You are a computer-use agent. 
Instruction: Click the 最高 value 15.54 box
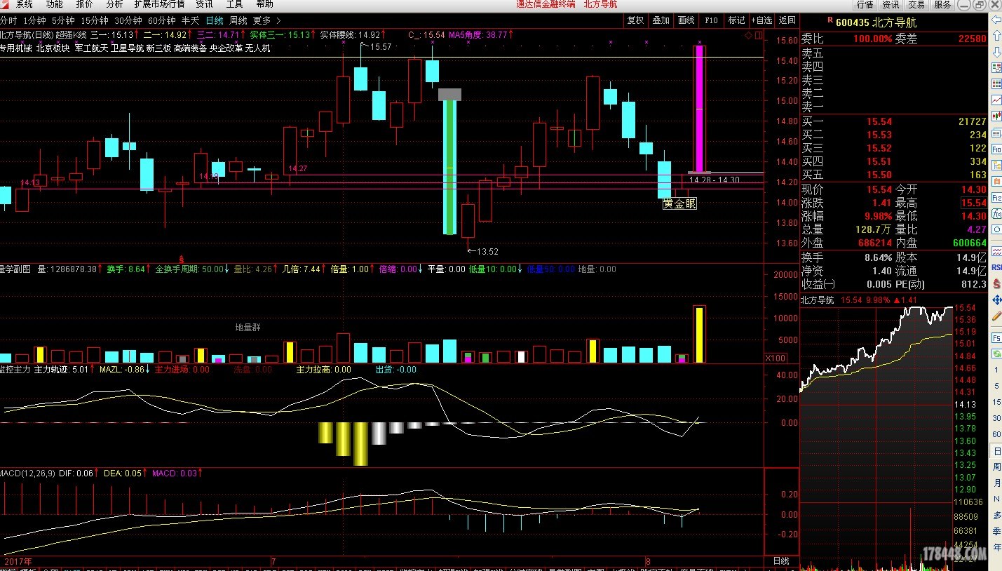pyautogui.click(x=973, y=203)
